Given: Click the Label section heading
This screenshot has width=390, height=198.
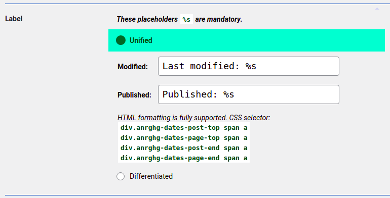Looking at the screenshot, I should pos(14,19).
